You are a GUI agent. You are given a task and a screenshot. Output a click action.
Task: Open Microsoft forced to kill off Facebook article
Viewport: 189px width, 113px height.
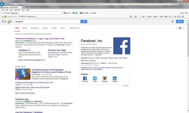click(x=51, y=71)
